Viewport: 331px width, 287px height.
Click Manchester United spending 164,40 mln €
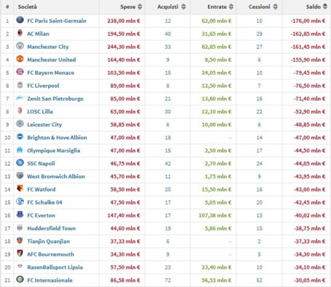pos(124,60)
